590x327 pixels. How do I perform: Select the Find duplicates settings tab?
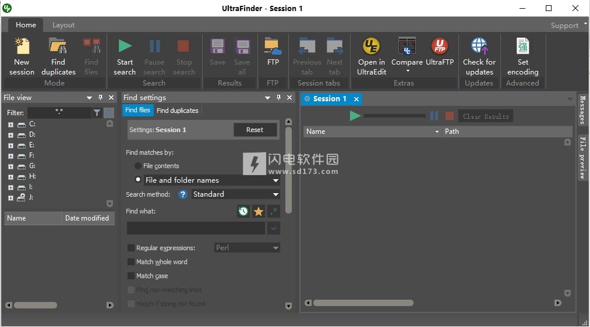coord(177,111)
